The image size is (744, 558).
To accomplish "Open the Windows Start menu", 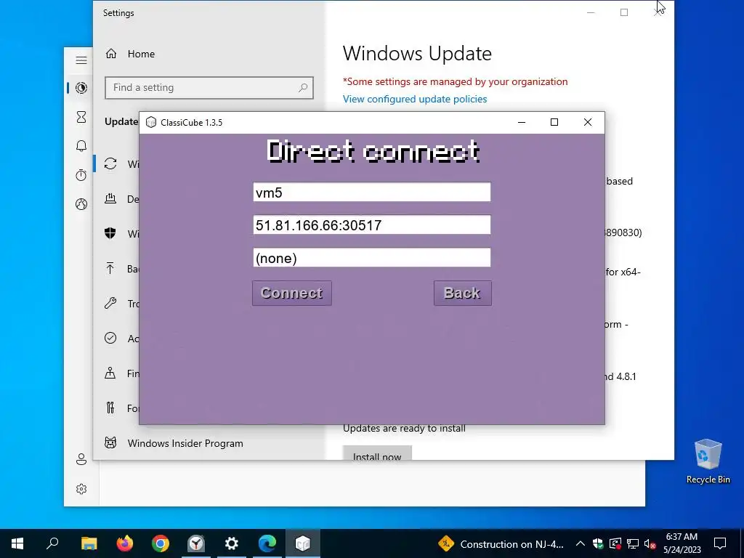I will point(17,543).
